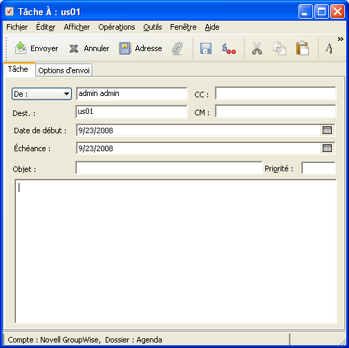Click the Date de début field
The image size is (349, 348).
click(198, 130)
